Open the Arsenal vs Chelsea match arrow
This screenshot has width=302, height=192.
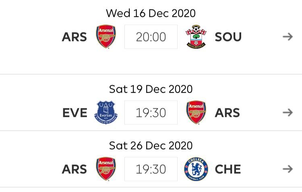[288, 169]
